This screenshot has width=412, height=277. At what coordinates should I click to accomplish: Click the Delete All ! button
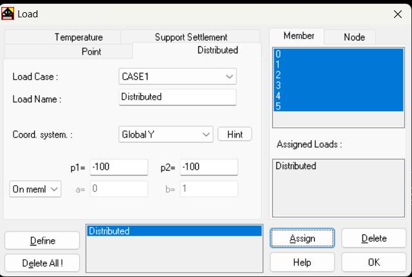tap(42, 263)
